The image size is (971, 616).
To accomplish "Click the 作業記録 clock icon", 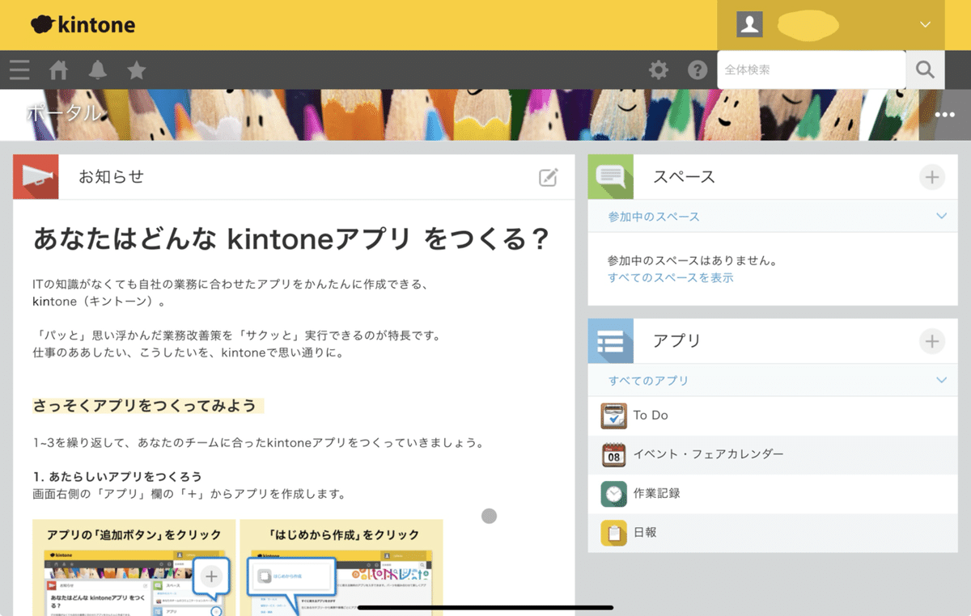I will pos(614,493).
